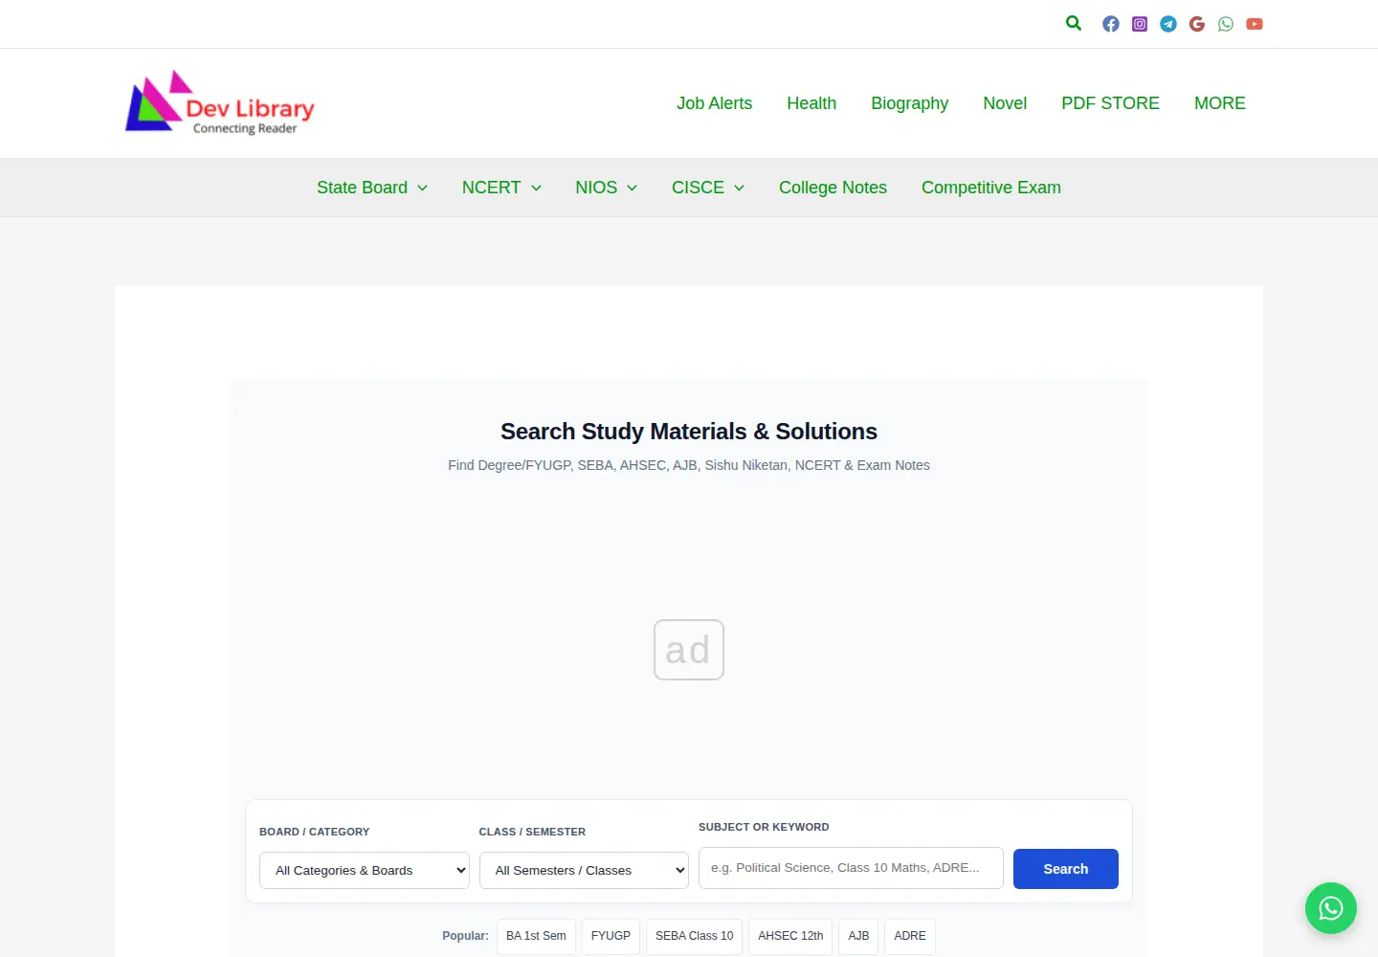The width and height of the screenshot is (1378, 957).
Task: Open the YouTube channel icon
Action: pyautogui.click(x=1255, y=24)
